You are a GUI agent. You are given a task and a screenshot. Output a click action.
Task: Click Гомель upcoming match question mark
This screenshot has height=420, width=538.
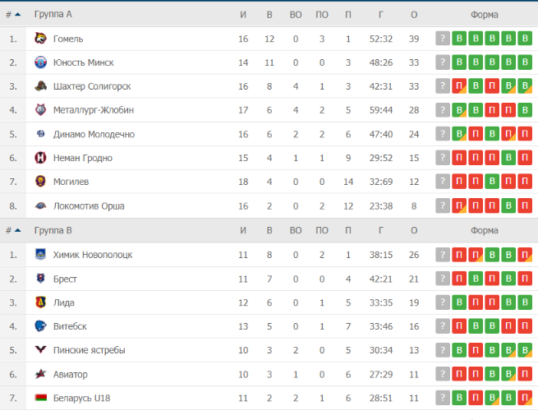click(443, 39)
